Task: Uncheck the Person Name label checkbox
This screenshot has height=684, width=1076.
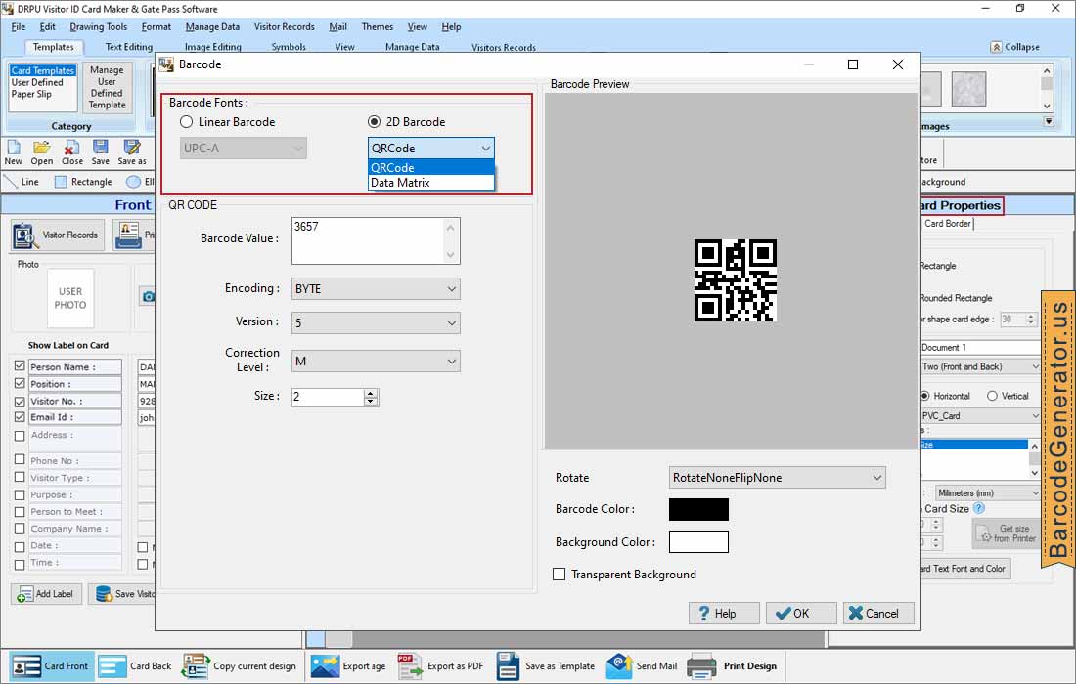Action: point(20,366)
